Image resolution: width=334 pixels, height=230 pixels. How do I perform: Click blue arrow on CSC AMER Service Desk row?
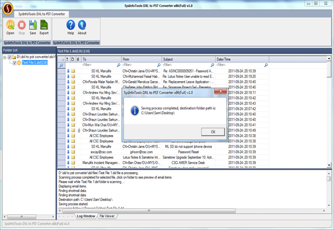68,163
